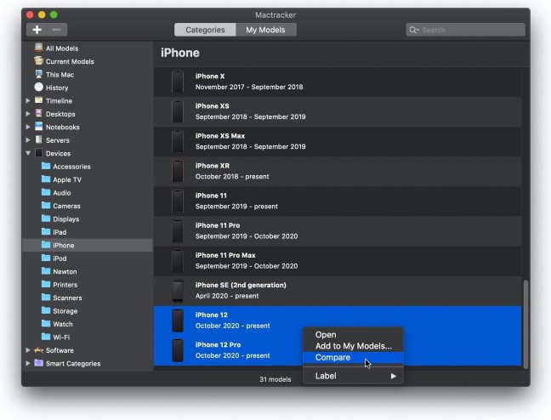Select the Printers sidebar item
This screenshot has width=551, height=420.
87,284
